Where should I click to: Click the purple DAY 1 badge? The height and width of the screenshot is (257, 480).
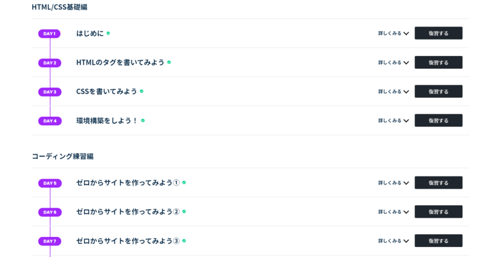click(x=49, y=34)
